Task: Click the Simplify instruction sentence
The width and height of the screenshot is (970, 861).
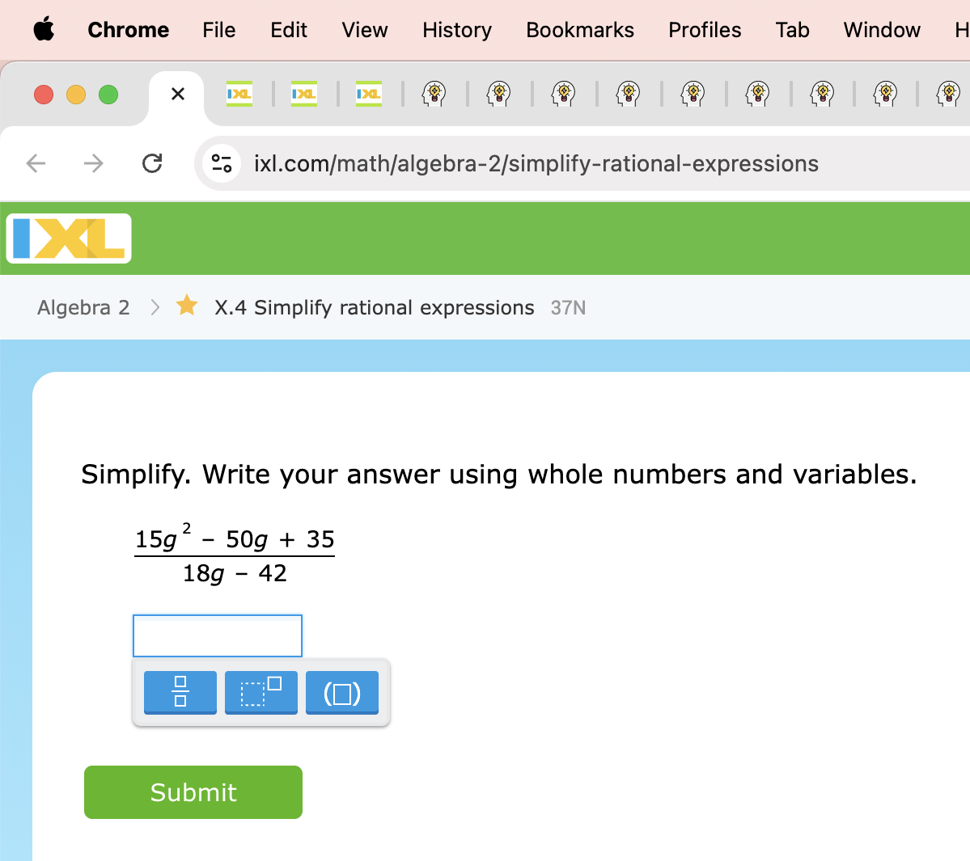Action: (x=498, y=475)
